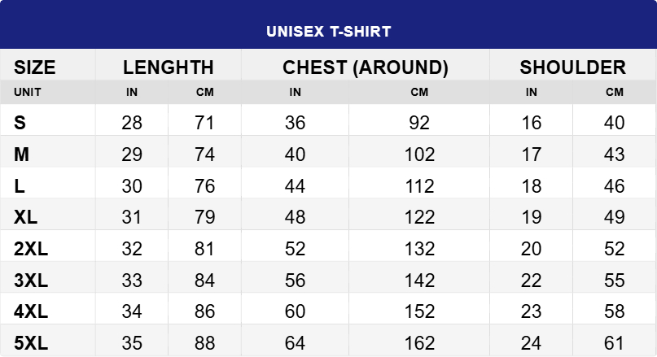Select shoulder value 61 cm for 5XL
Image resolution: width=657 pixels, height=357 pixels.
[x=615, y=344]
